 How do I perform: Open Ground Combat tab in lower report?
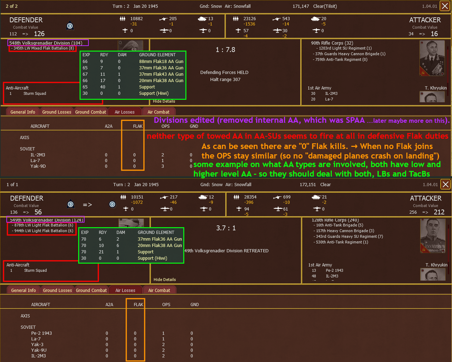[x=91, y=290]
